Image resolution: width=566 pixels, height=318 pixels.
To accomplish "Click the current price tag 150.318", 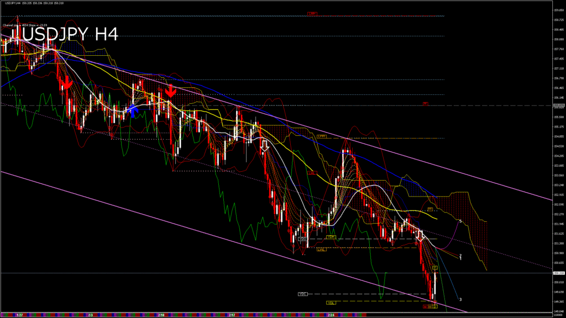I will click(x=559, y=273).
